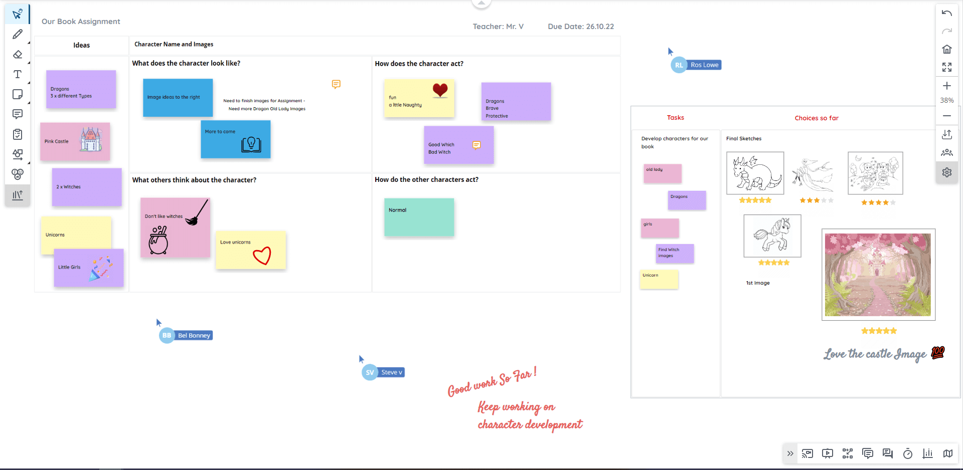Open the board settings gear
Screen dimensions: 963x470
click(x=947, y=172)
